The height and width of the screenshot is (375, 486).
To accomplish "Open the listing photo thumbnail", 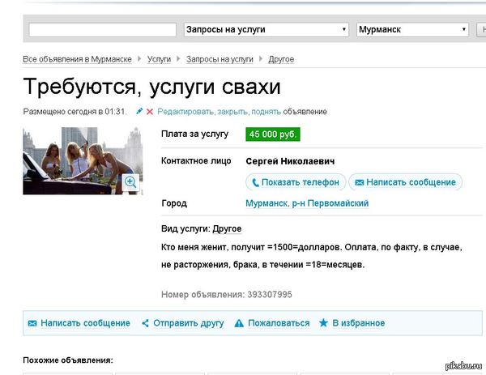I will [83, 161].
